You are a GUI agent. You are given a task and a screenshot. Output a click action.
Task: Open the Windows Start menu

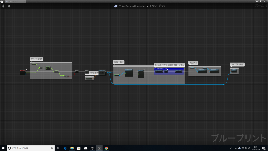pyautogui.click(x=3, y=148)
